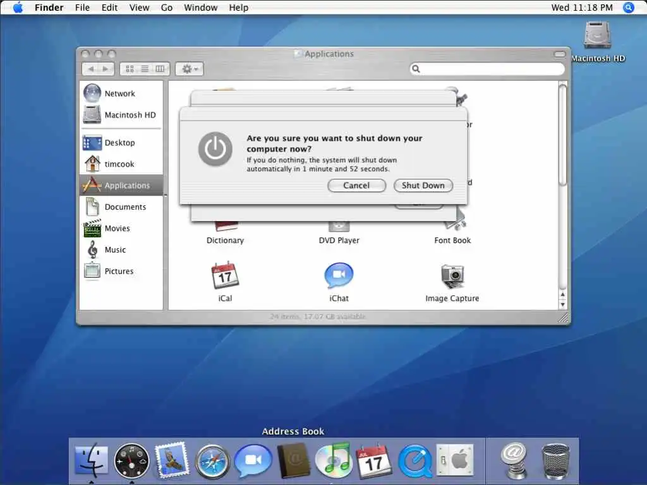647x485 pixels.
Task: Select Documents in the sidebar
Action: click(121, 207)
